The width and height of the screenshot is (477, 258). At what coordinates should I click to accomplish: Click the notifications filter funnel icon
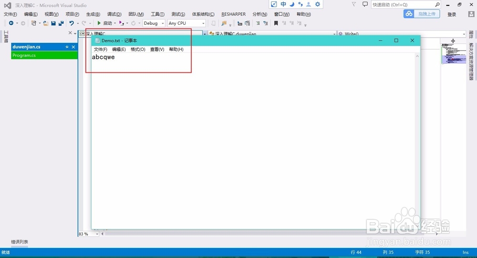pyautogui.click(x=354, y=4)
